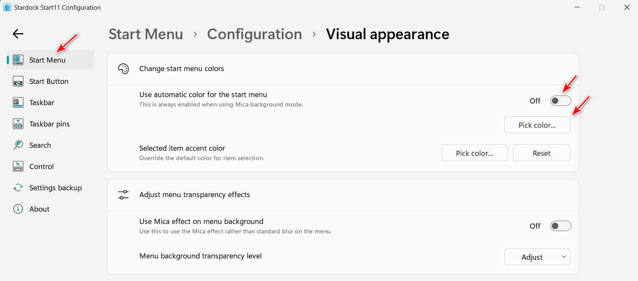Screen dimensions: 638x281
Task: Click the Adjust menu transparency effects header
Action: 194,195
